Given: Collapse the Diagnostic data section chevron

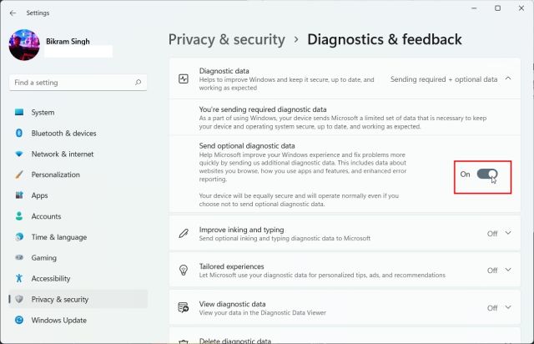Looking at the screenshot, I should pyautogui.click(x=509, y=78).
